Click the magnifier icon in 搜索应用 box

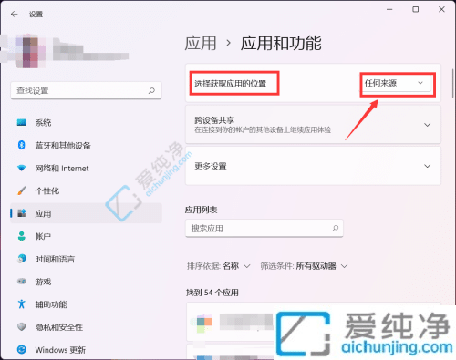click(336, 228)
